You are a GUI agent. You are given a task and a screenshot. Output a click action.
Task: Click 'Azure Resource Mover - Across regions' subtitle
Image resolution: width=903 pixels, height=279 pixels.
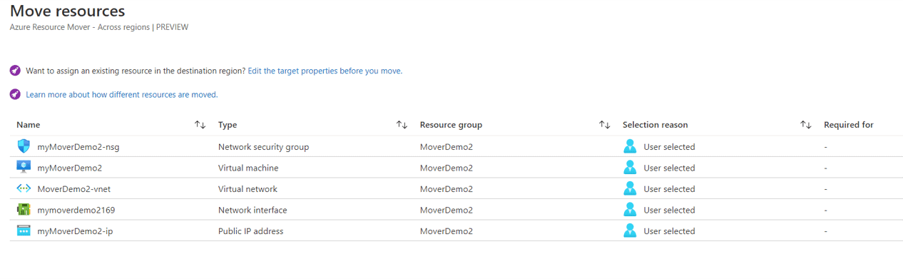coord(80,27)
